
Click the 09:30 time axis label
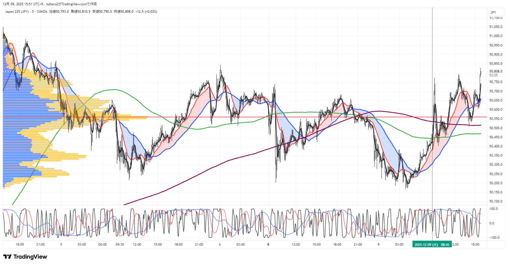pyautogui.click(x=120, y=245)
